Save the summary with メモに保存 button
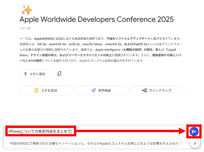Image resolution: width=204 pixels, height=152 pixels. (35, 74)
